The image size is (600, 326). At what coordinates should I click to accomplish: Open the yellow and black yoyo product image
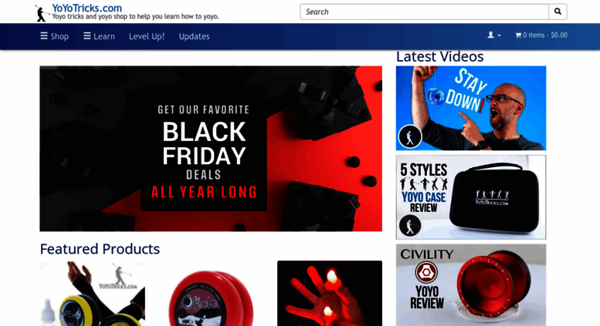point(92,293)
